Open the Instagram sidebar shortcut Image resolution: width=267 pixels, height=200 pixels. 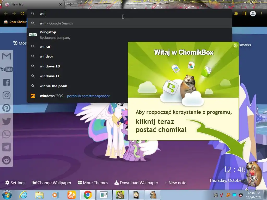point(7,95)
